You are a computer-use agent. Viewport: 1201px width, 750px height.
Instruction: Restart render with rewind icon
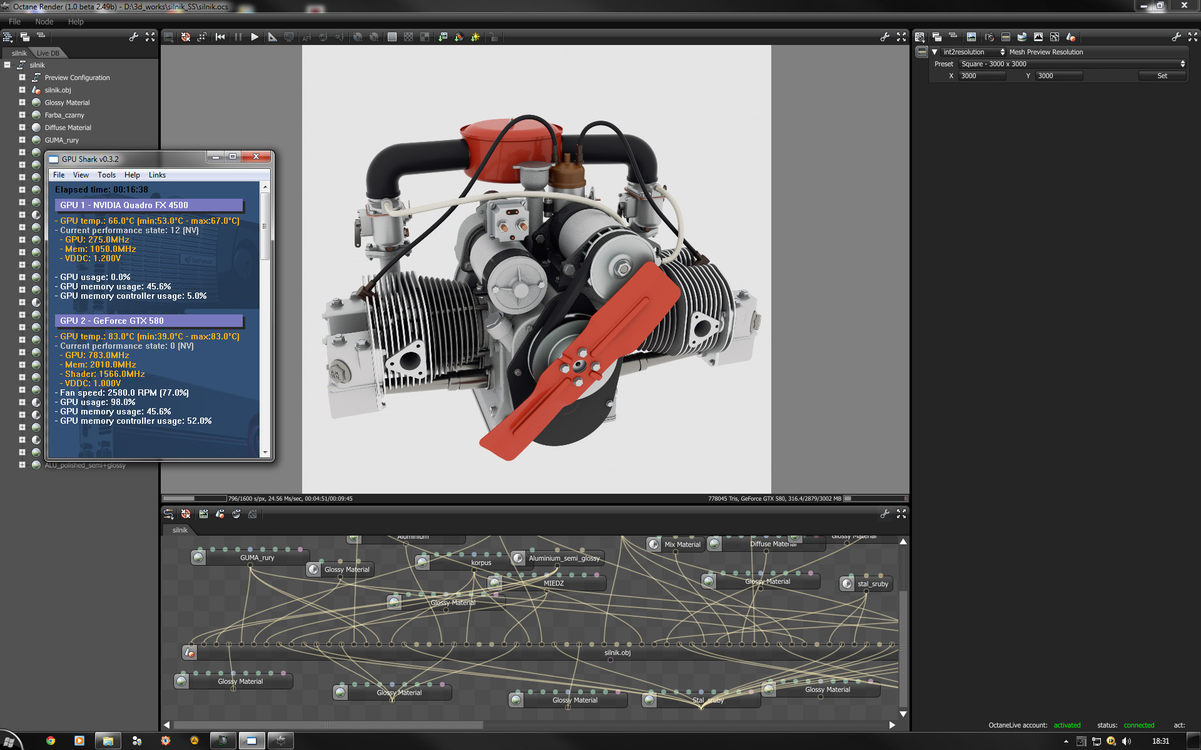pyautogui.click(x=220, y=37)
